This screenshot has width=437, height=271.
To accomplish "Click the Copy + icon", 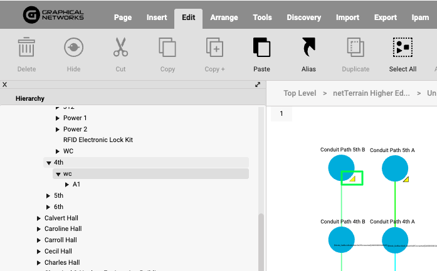I will coord(214,48).
